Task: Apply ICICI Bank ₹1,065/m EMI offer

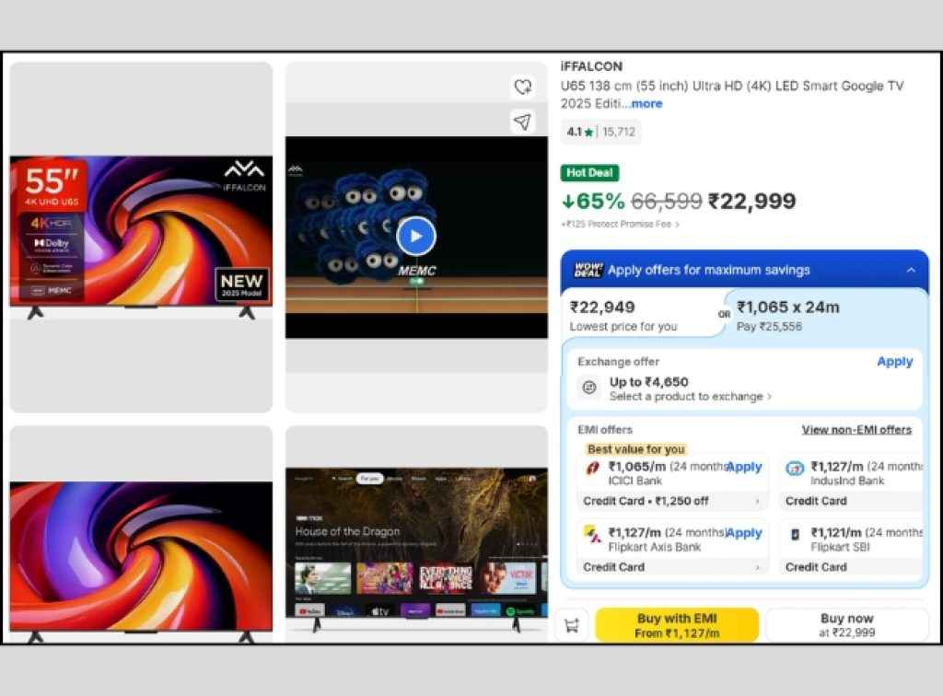Action: point(744,467)
